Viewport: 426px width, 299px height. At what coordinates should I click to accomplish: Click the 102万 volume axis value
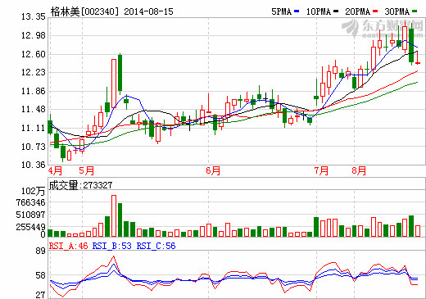point(33,191)
